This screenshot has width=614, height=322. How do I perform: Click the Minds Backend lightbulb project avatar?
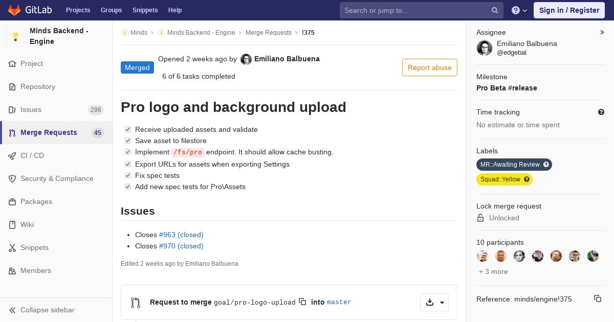click(15, 36)
